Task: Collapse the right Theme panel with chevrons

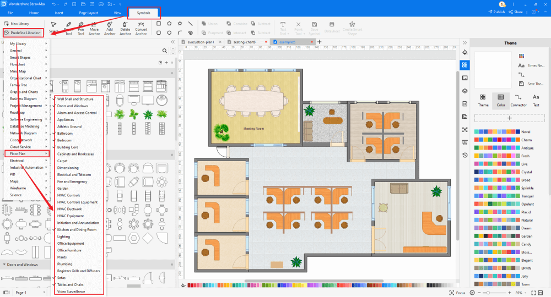Action: click(465, 42)
